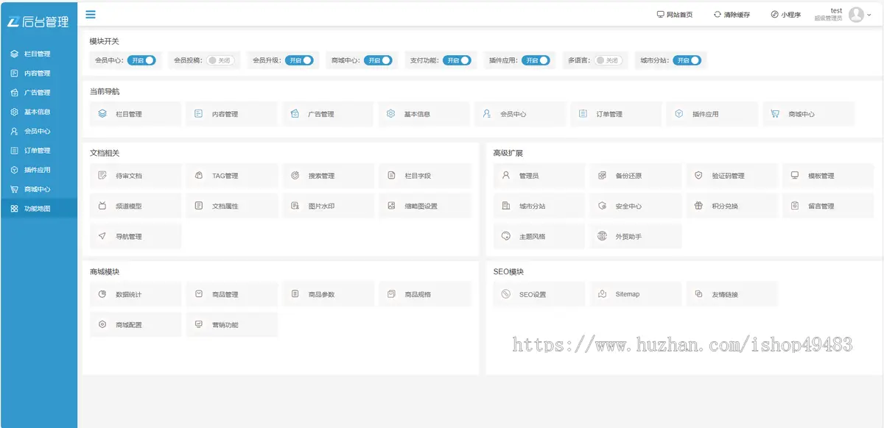The width and height of the screenshot is (884, 428).
Task: Open the 栏目管理 card in 当前导航
Action: (136, 114)
